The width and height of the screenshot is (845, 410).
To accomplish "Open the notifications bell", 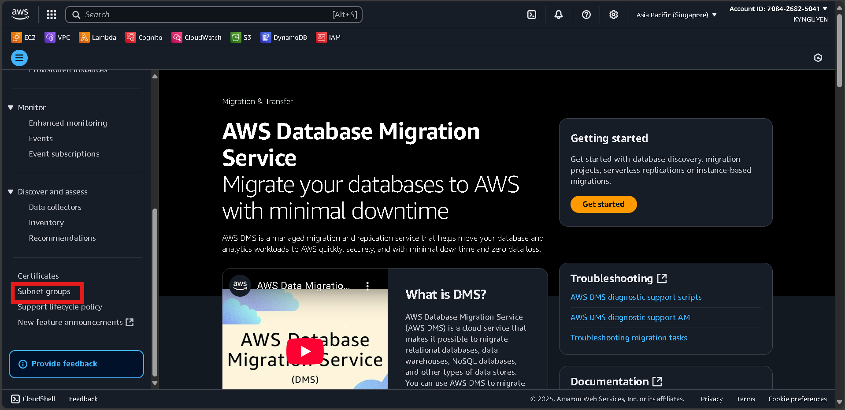I will 558,14.
